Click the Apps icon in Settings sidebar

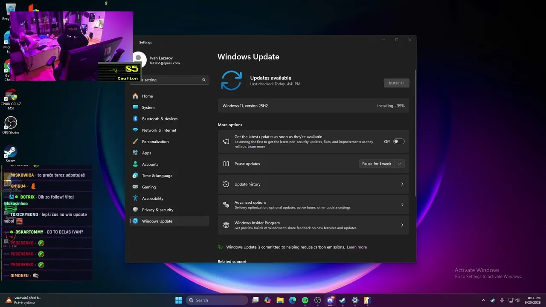pyautogui.click(x=135, y=153)
